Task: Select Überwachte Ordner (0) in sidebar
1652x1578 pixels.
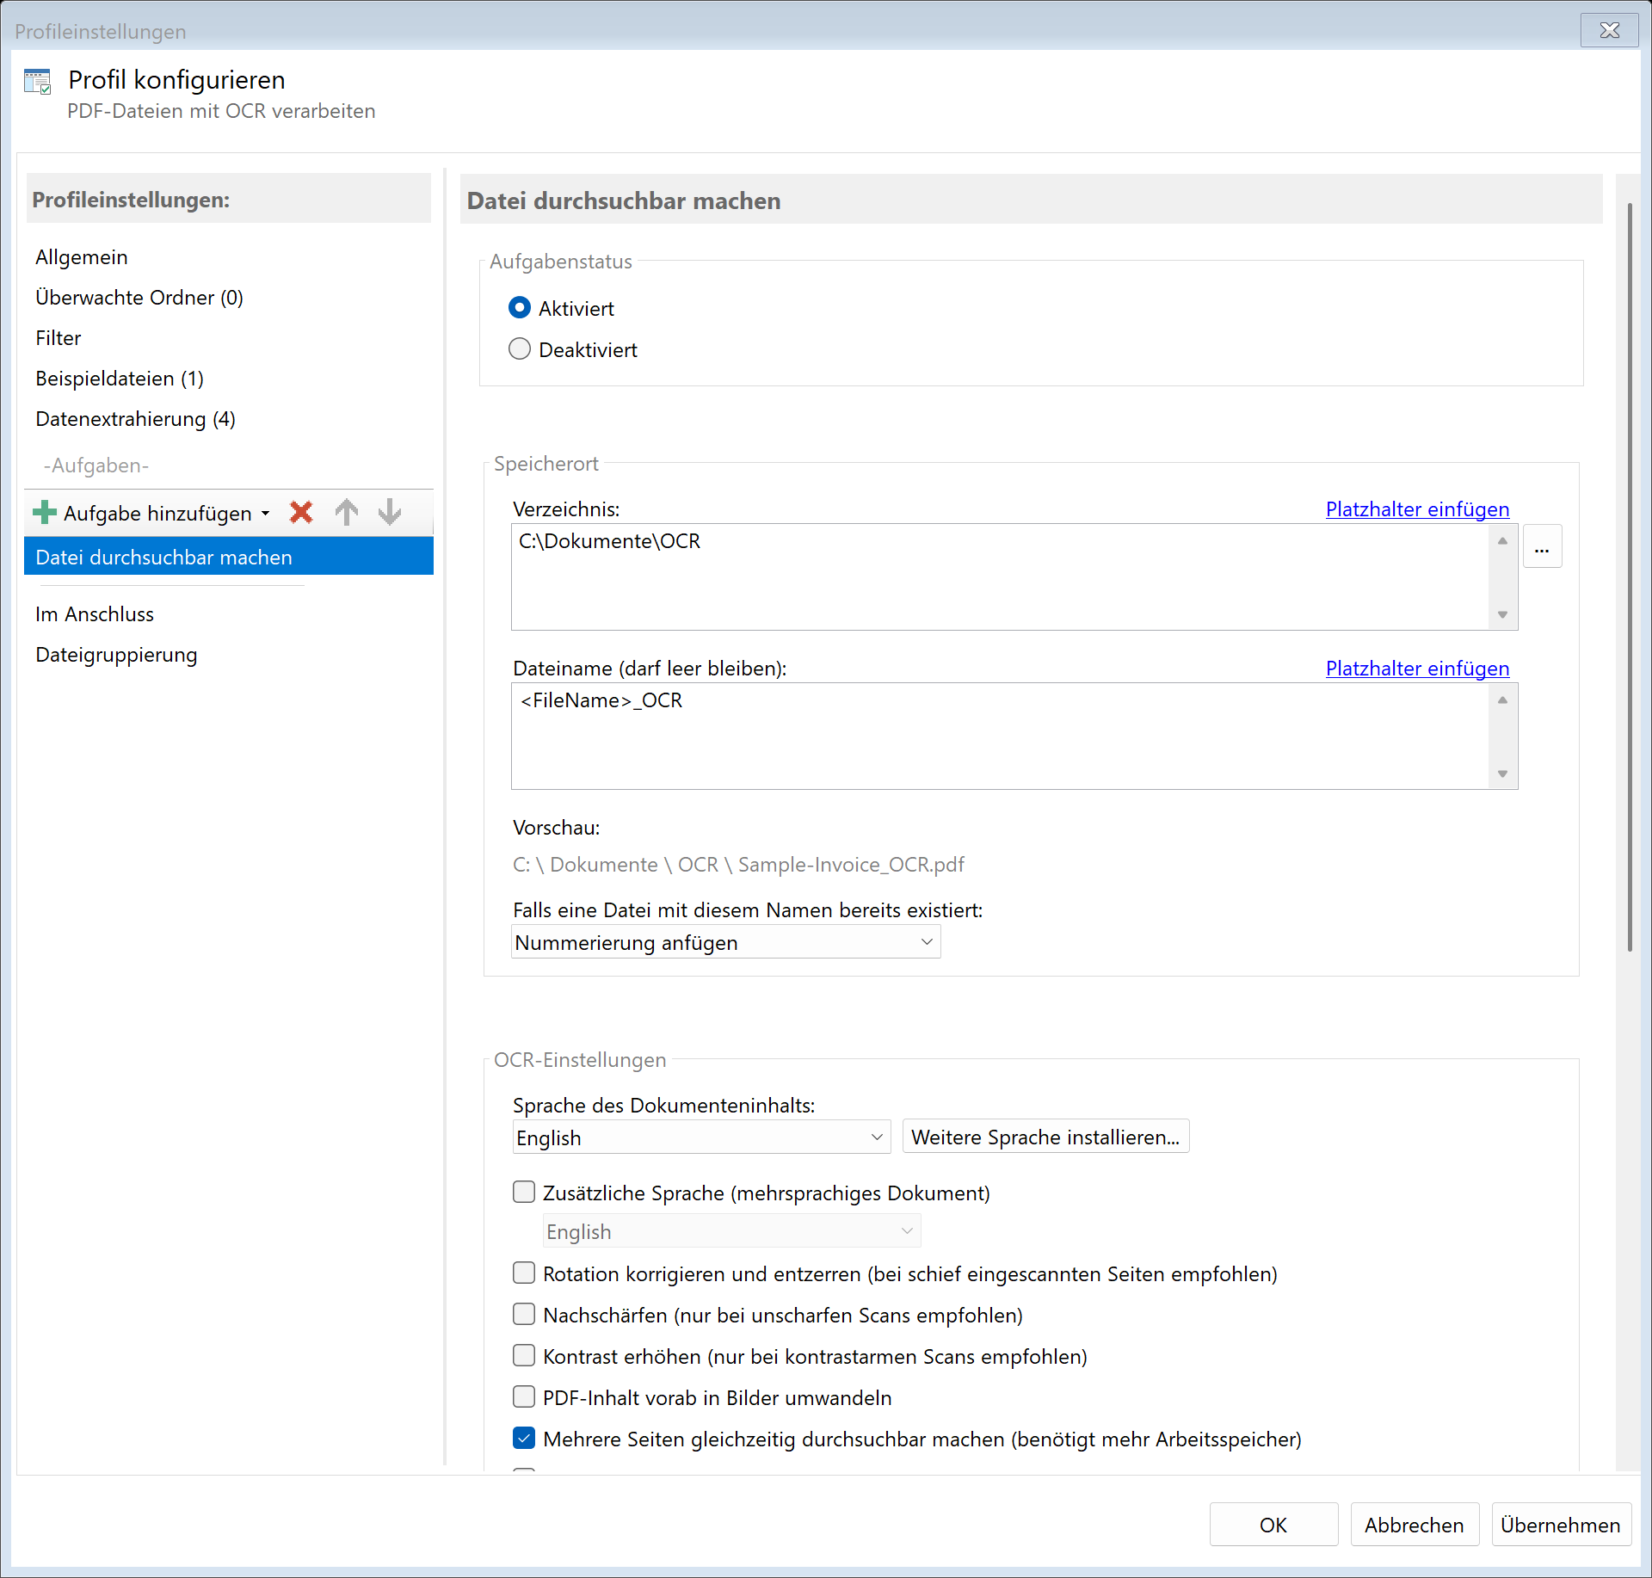Action: pyautogui.click(x=139, y=298)
